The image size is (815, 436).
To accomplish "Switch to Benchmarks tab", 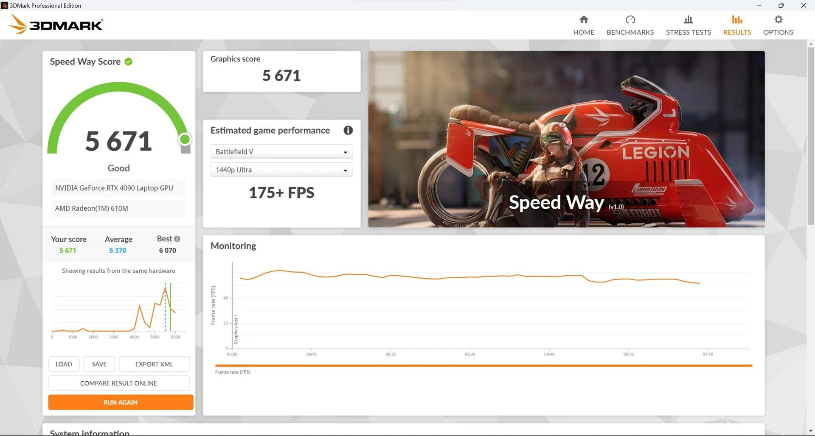I will pyautogui.click(x=630, y=25).
